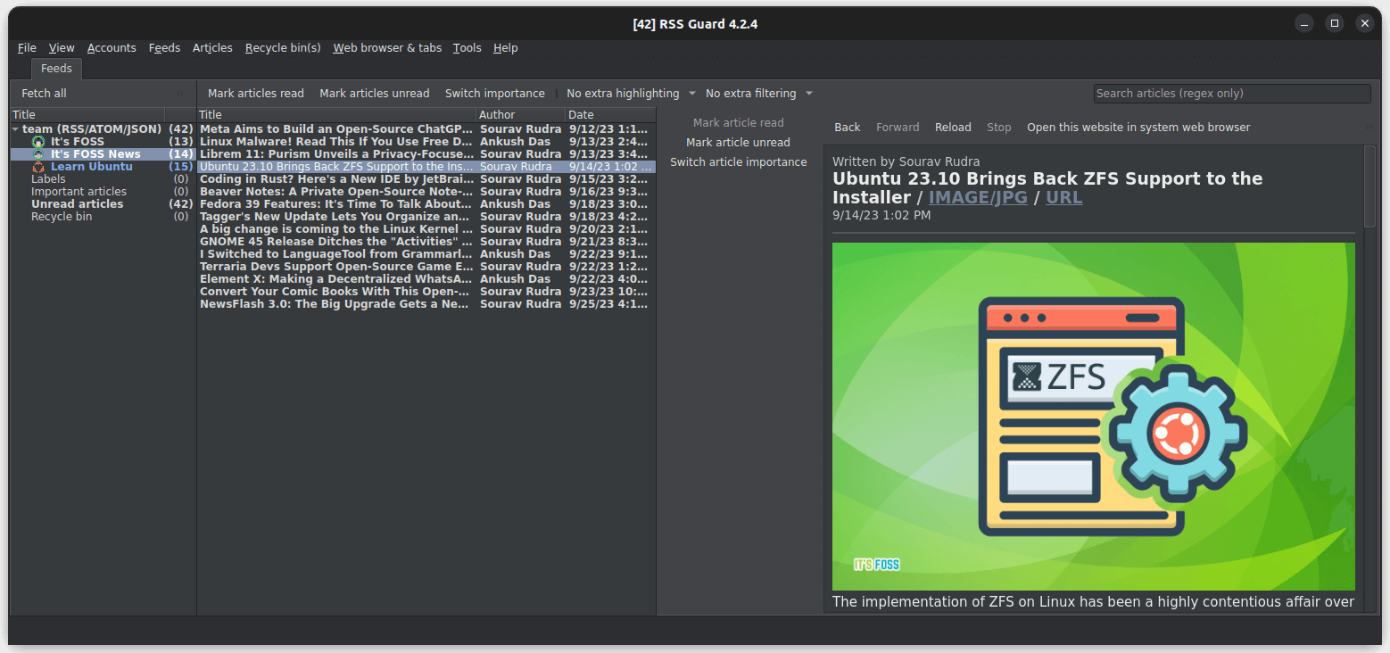Click the overflow chevron on the article viewer toolbar
This screenshot has width=1390, height=653.
pyautogui.click(x=1369, y=127)
